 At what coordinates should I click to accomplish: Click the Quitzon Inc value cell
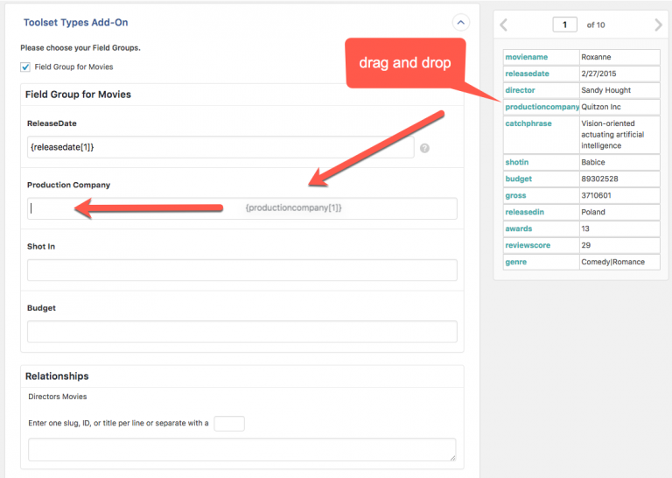coord(619,107)
